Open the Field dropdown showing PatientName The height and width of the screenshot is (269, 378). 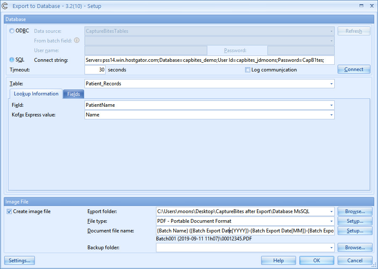point(331,105)
